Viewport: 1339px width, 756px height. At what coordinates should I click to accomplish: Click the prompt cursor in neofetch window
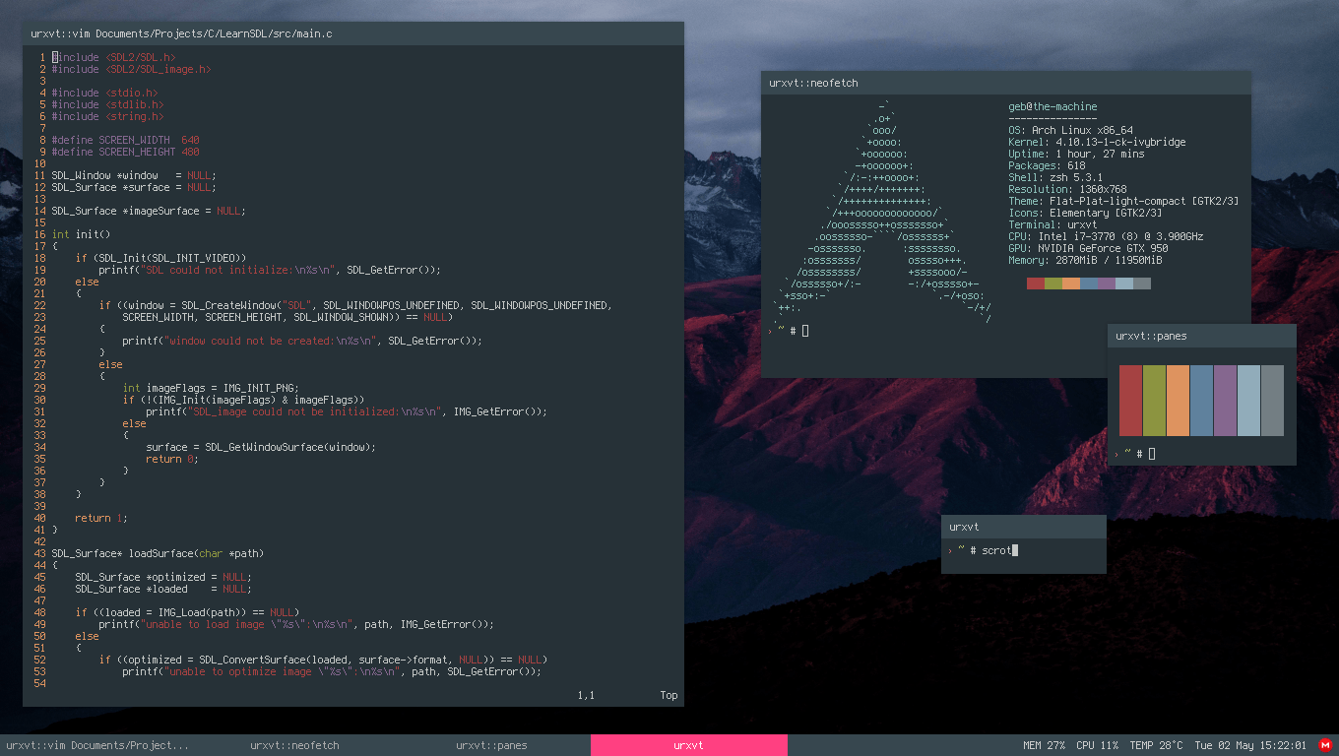805,331
